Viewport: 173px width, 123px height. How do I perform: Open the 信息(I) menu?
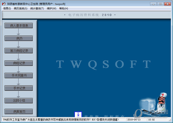click(x=7, y=8)
